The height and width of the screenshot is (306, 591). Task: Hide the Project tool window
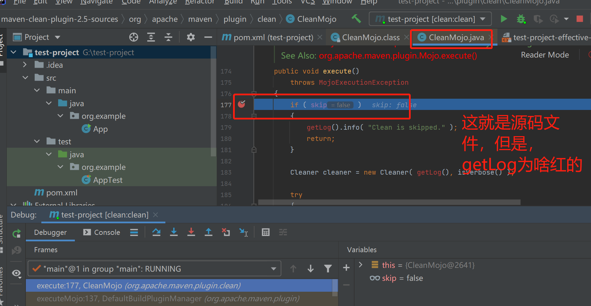(208, 37)
